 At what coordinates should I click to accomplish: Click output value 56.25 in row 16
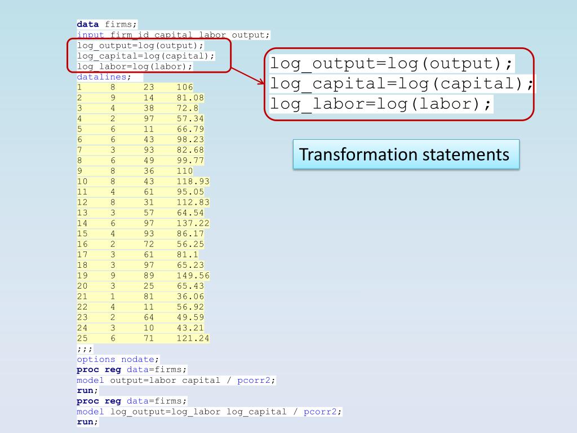[x=190, y=244]
